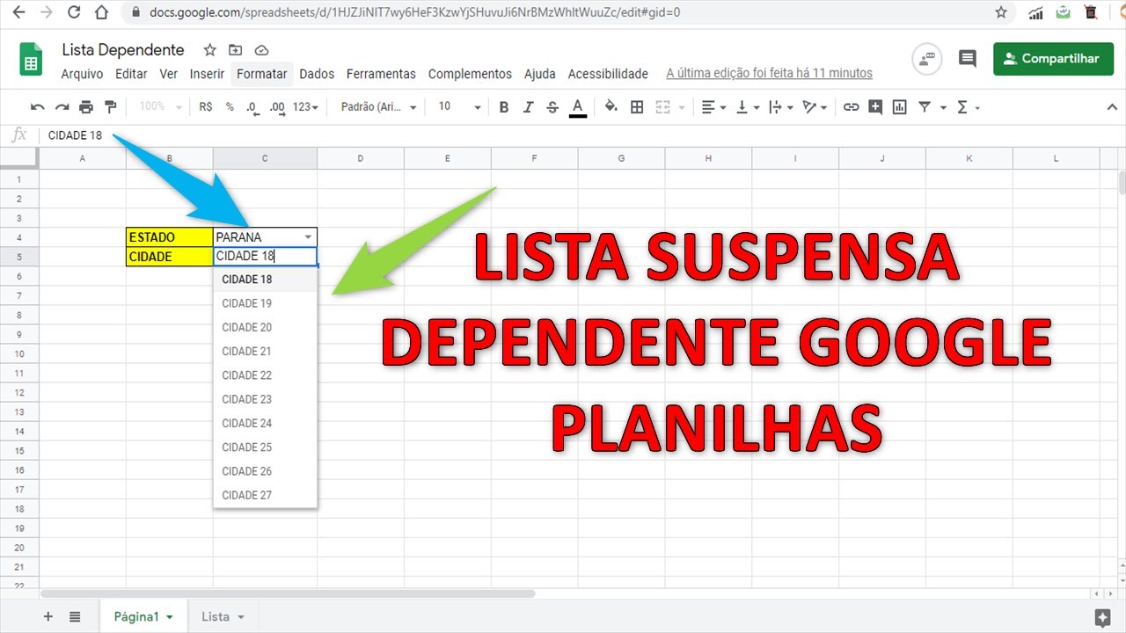The height and width of the screenshot is (633, 1126).
Task: Add a new sheet
Action: point(48,616)
